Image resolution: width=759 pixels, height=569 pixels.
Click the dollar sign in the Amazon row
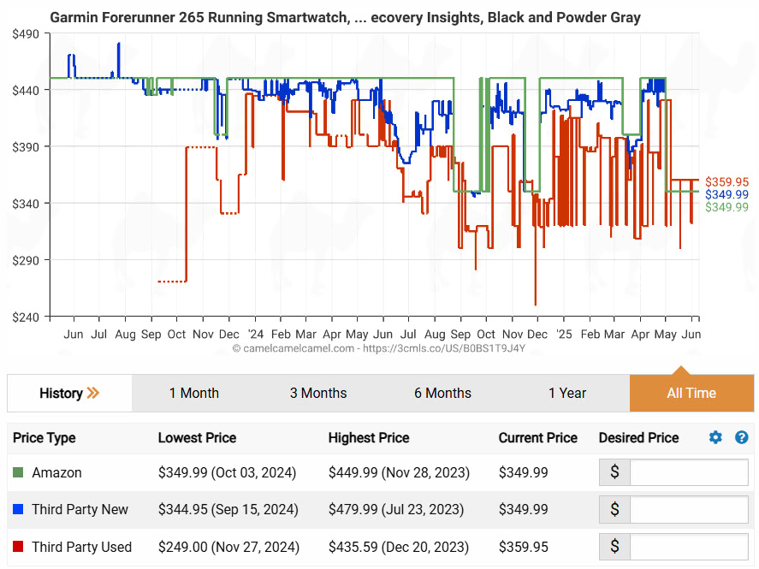coord(614,472)
